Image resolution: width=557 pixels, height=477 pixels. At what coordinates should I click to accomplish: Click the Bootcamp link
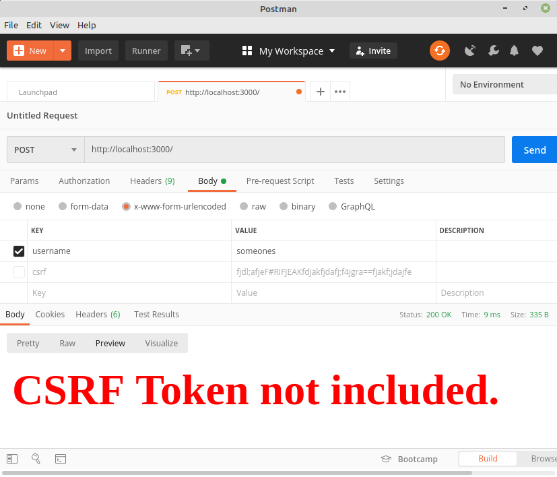point(418,459)
